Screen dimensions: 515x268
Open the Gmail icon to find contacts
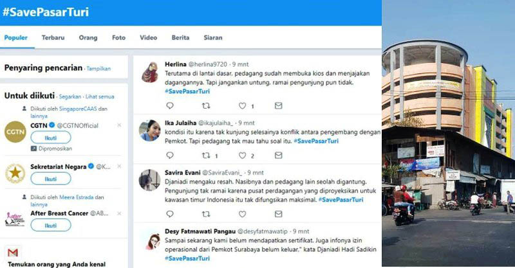click(x=13, y=253)
